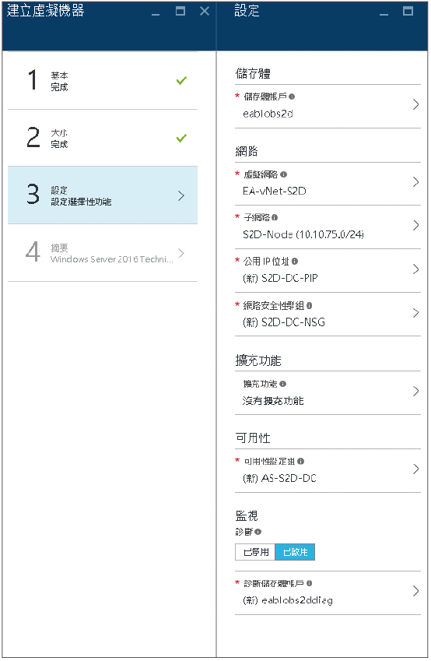Click info icon beside 公用 IP 位址

(x=295, y=262)
